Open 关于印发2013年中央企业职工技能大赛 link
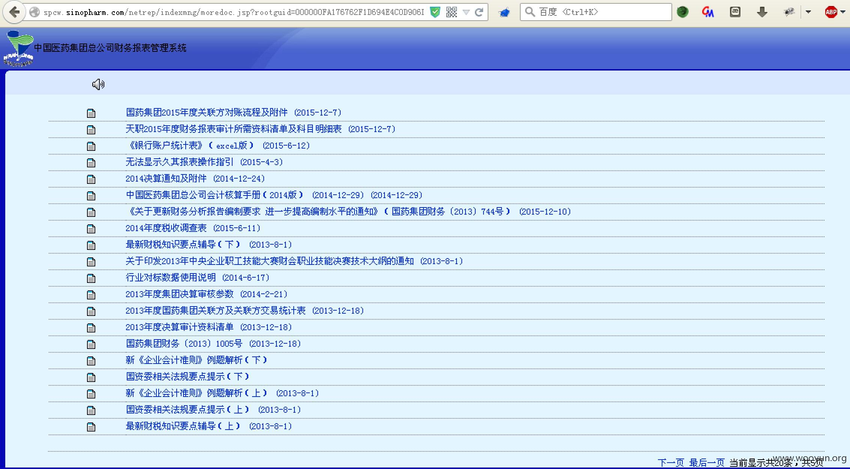Viewport: 850px width, 469px height. [294, 261]
